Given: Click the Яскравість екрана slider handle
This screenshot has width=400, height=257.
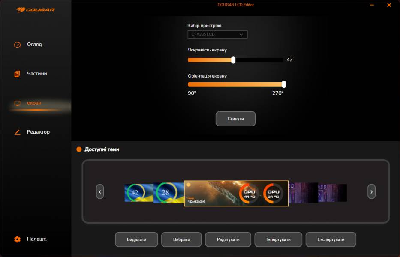Looking at the screenshot, I should coord(233,60).
